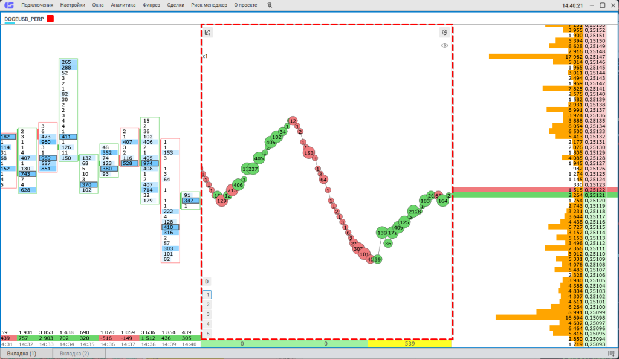Click the -516 delta value for 14:36
The height and width of the screenshot is (359, 619).
[108, 338]
